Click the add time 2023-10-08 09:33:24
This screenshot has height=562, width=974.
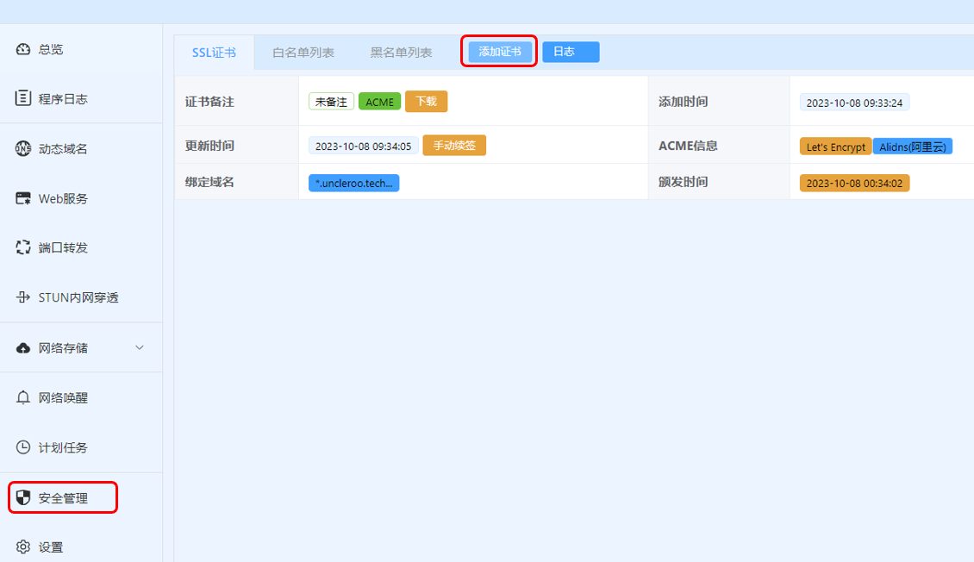(x=855, y=103)
